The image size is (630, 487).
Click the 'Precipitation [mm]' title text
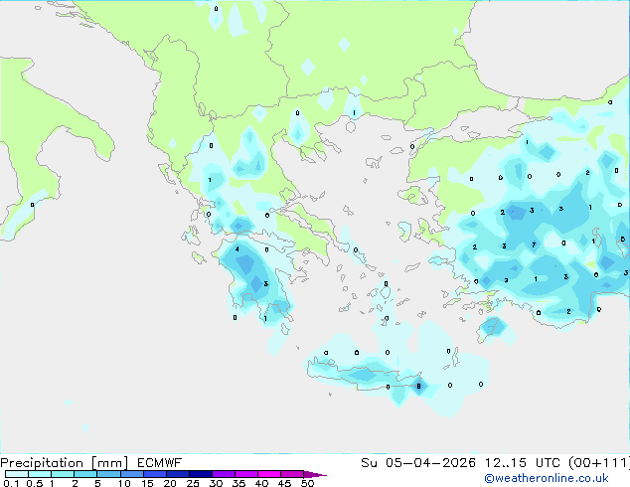pyautogui.click(x=65, y=463)
